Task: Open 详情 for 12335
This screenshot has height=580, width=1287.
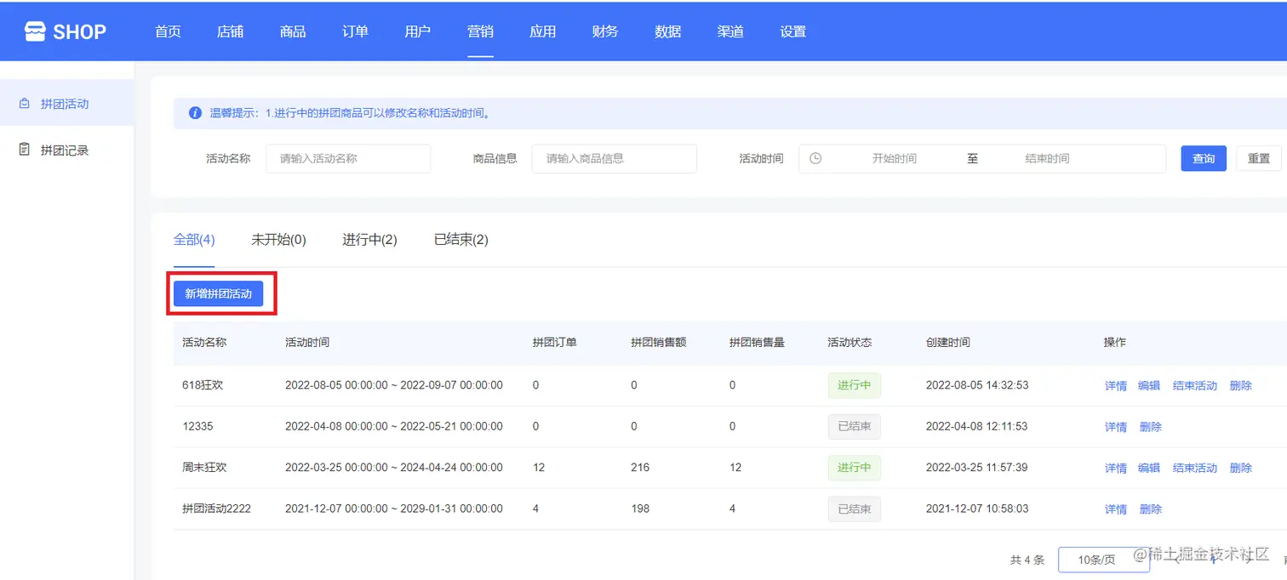Action: [1116, 427]
